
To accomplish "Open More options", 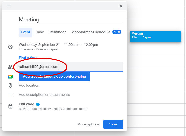I will 88,124.
